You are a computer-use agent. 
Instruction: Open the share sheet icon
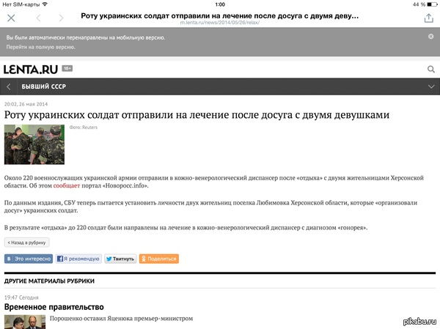[x=428, y=18]
